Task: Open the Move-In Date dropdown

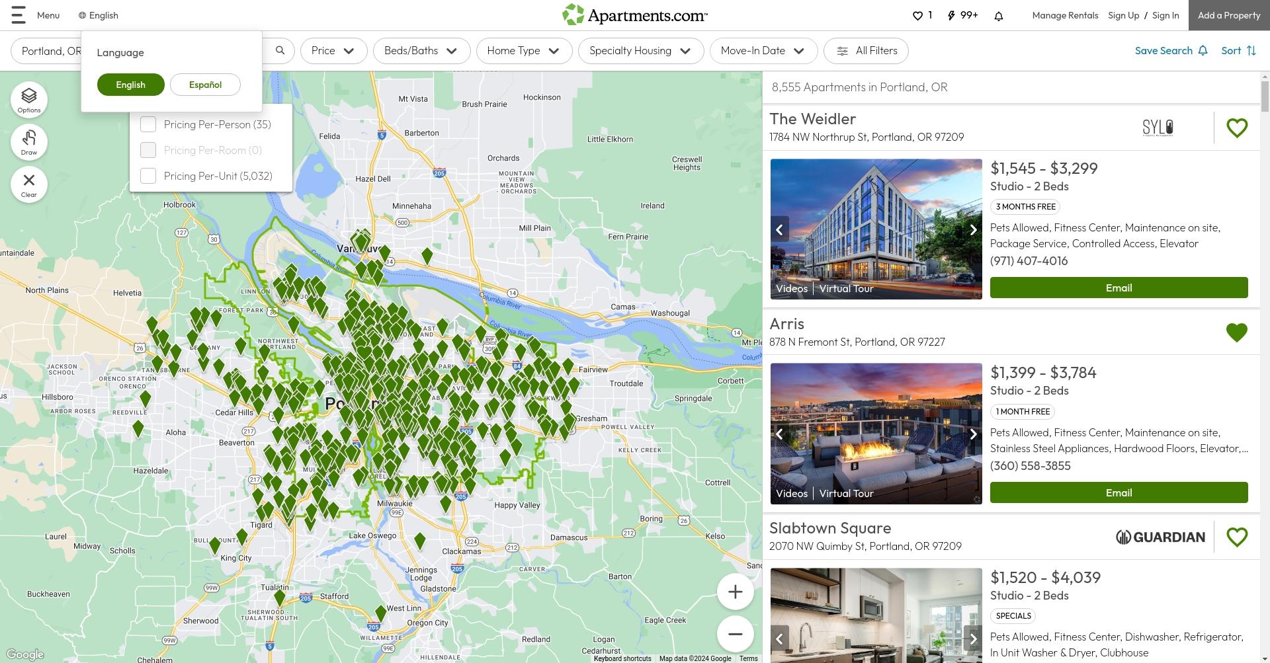Action: pos(763,51)
